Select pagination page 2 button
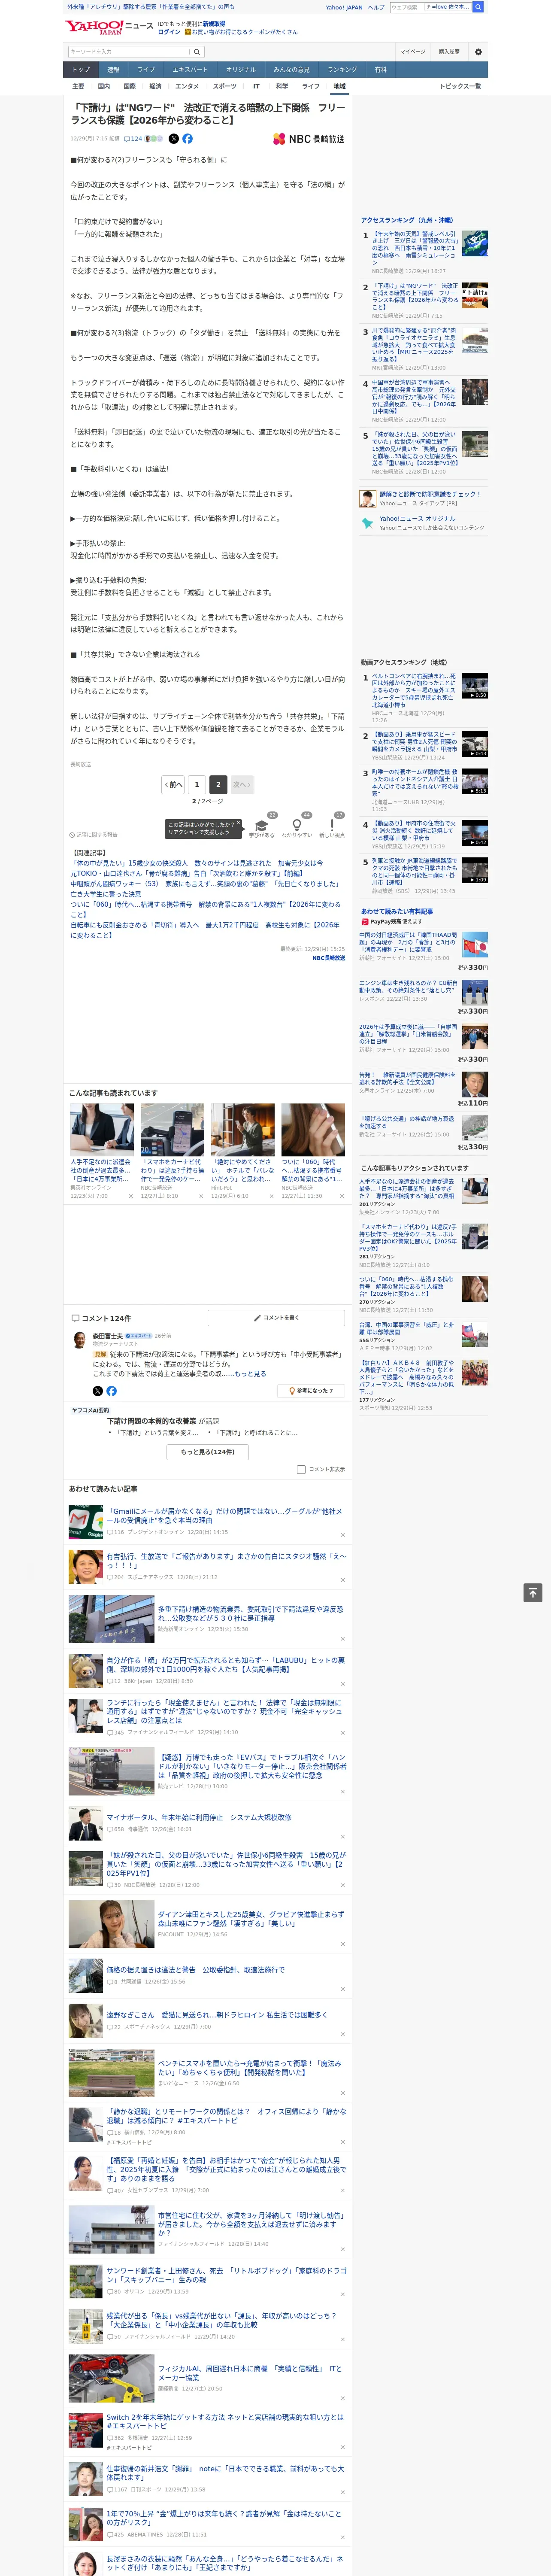The height and width of the screenshot is (2576, 551). (x=218, y=784)
